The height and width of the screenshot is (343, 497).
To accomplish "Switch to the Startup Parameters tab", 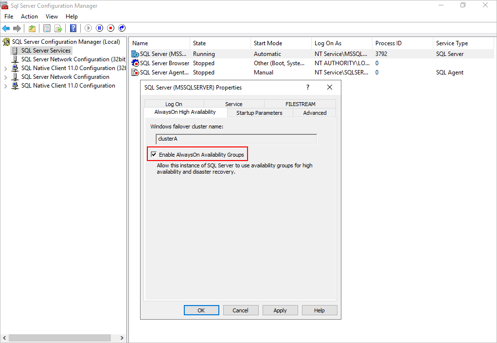I will click(x=259, y=113).
